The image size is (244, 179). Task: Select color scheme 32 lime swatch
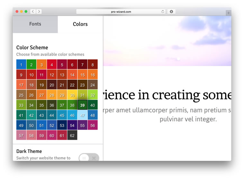[x=93, y=95]
